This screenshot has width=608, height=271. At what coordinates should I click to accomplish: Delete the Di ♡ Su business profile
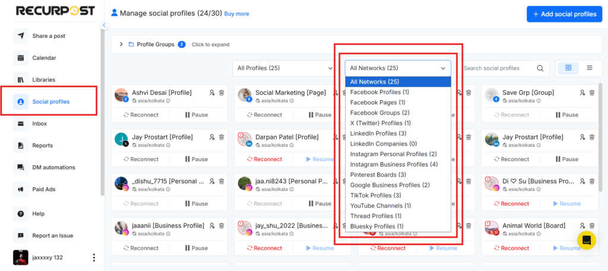point(592,181)
